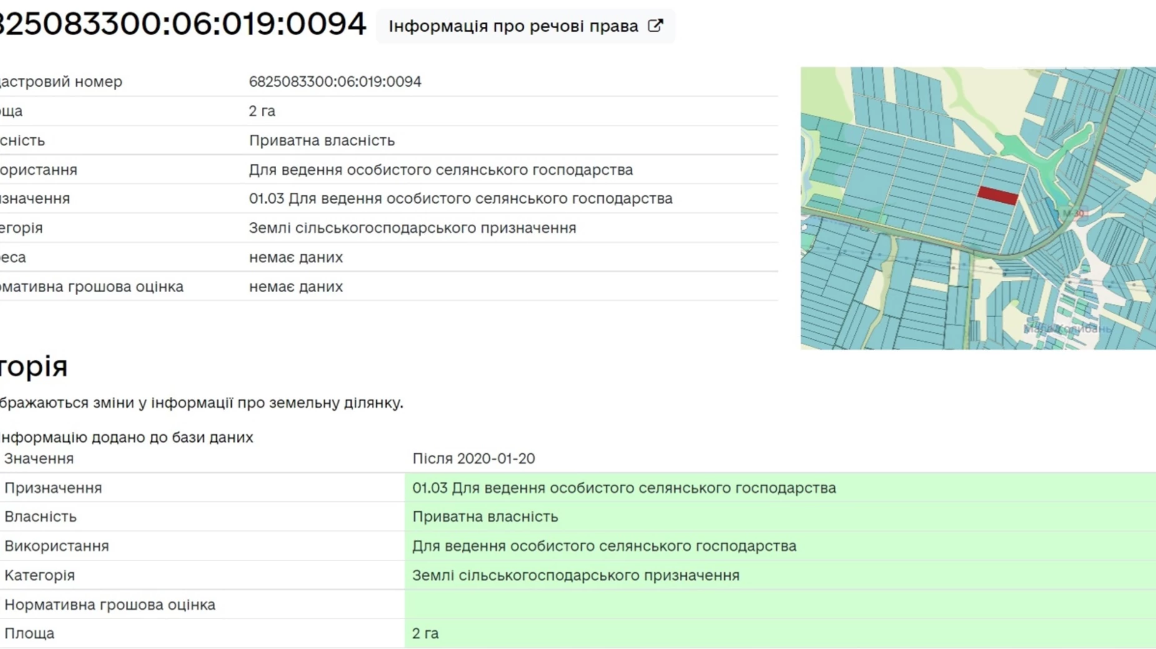Click the M-30 road marker on the map
Viewport: 1156px width, 649px height.
tap(1074, 213)
